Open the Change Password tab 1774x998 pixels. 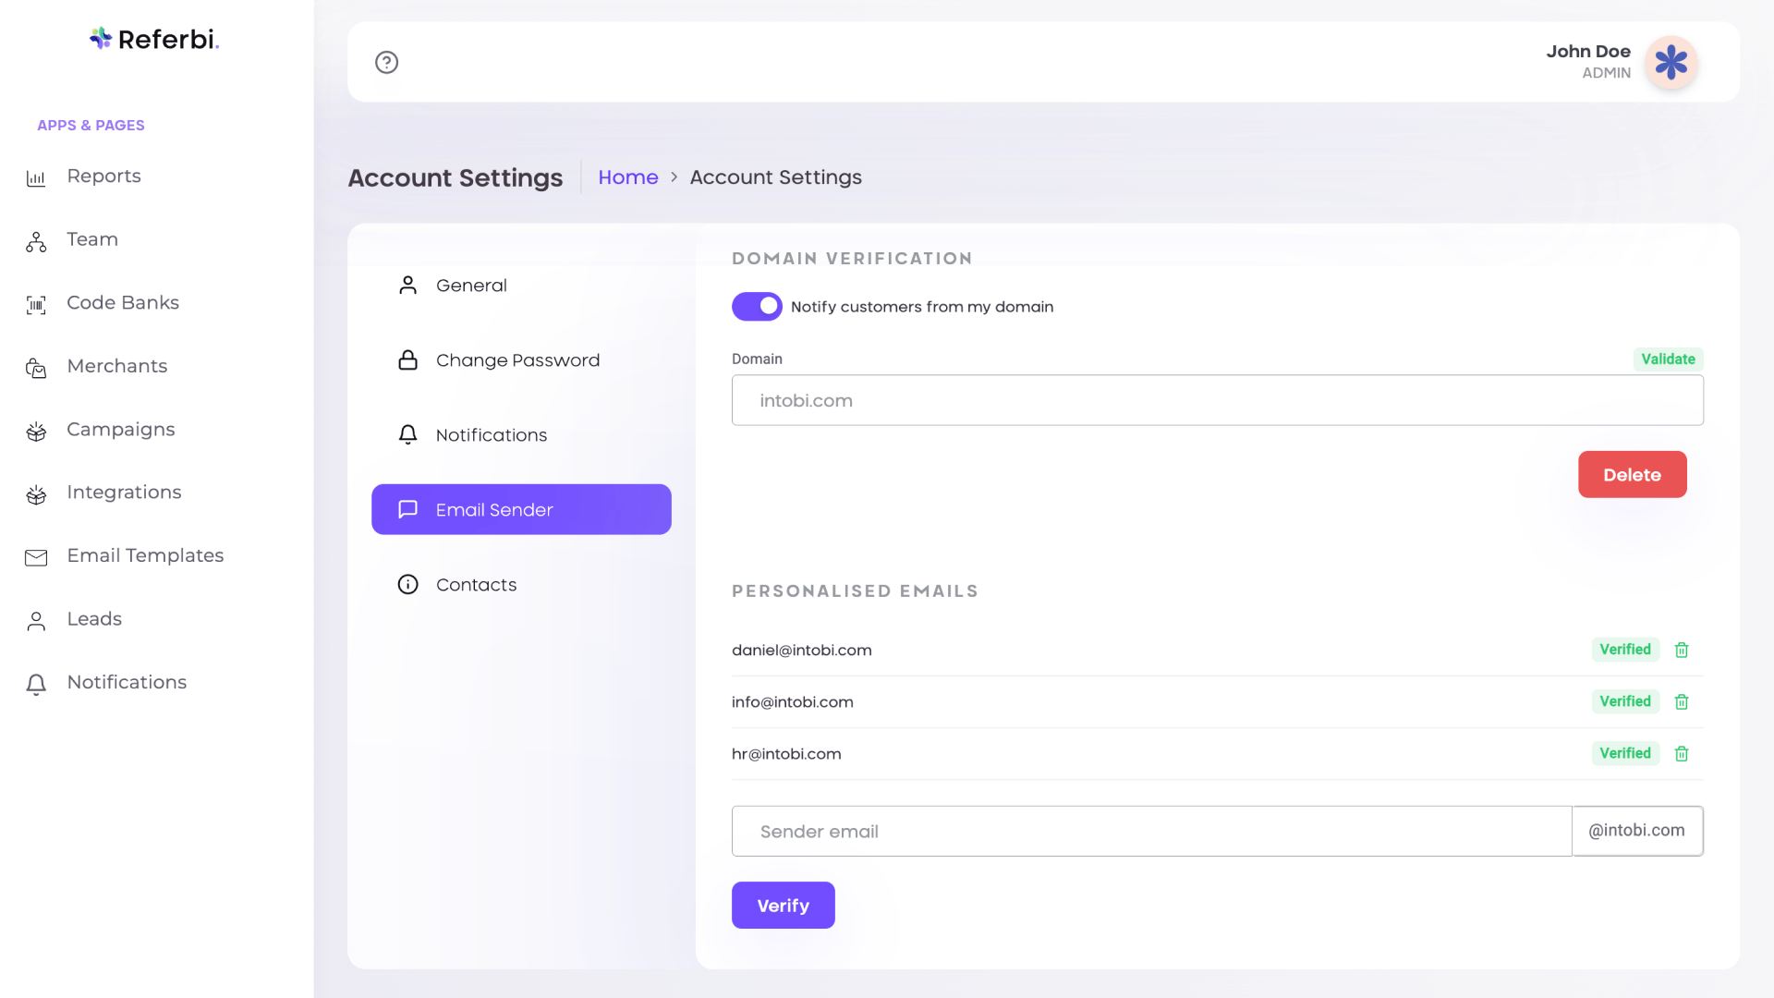tap(517, 359)
